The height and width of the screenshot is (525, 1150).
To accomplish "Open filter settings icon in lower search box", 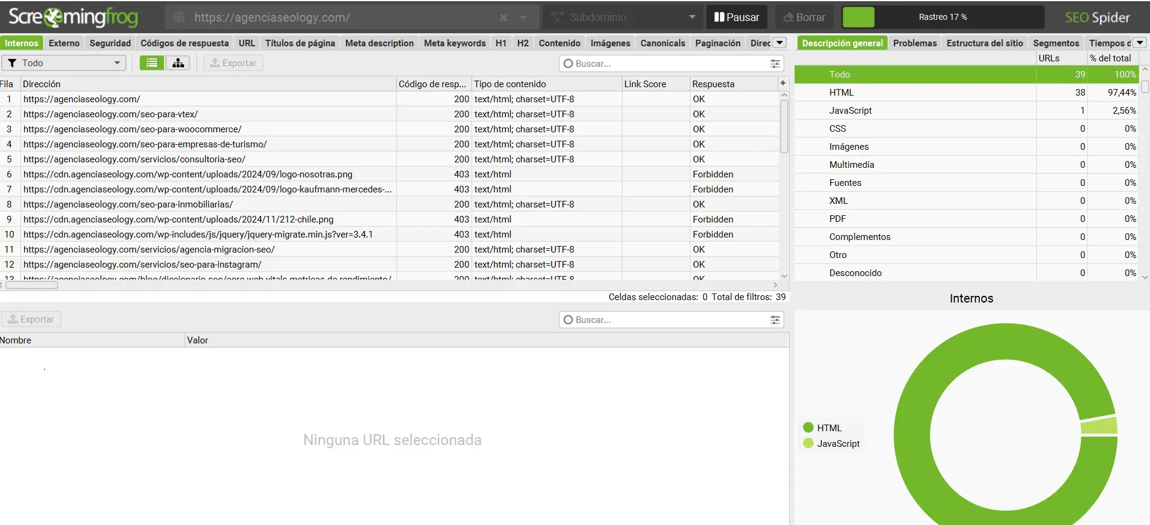I will coord(775,320).
